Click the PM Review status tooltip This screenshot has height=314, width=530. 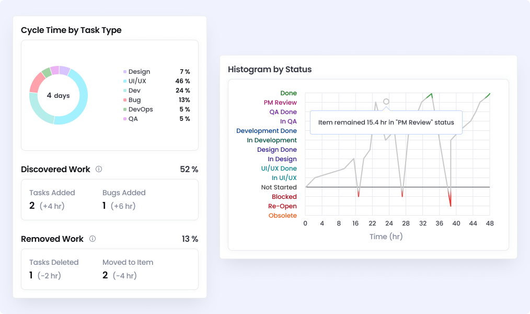(386, 122)
